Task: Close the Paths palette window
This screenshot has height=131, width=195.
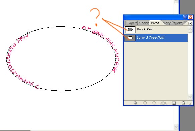Action: (x=190, y=17)
